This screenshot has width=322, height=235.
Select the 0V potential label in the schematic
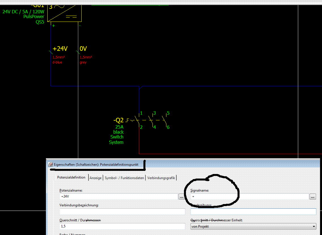83,49
